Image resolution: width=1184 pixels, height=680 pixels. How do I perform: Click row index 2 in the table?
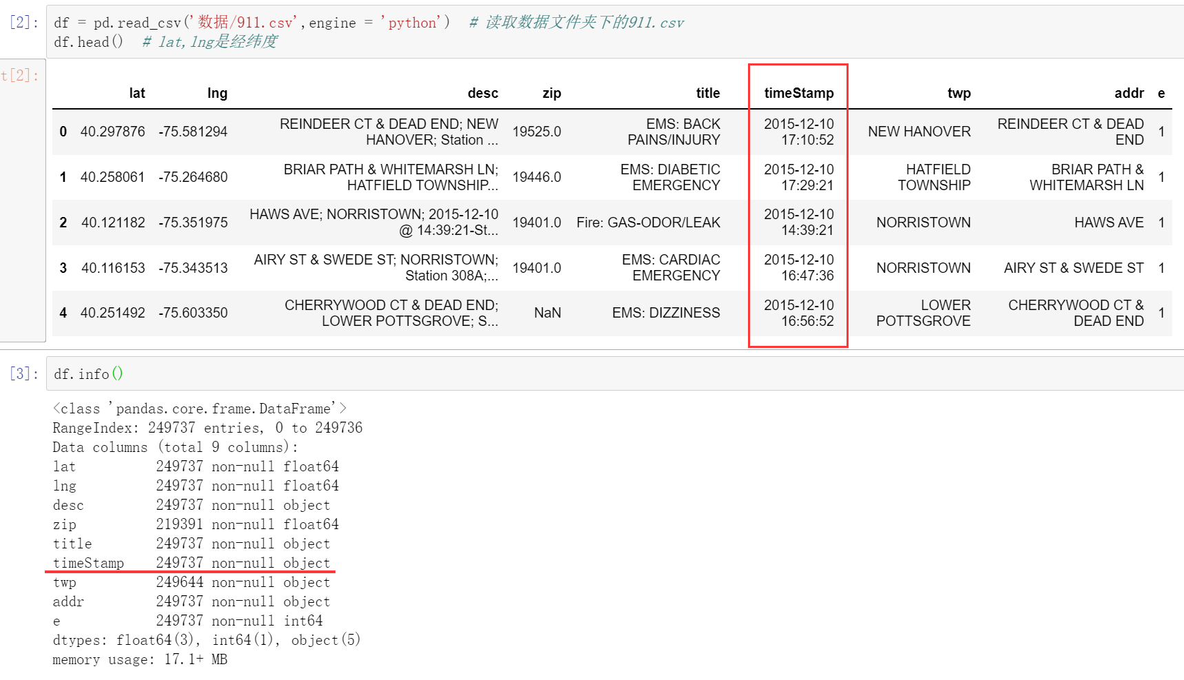(x=63, y=223)
